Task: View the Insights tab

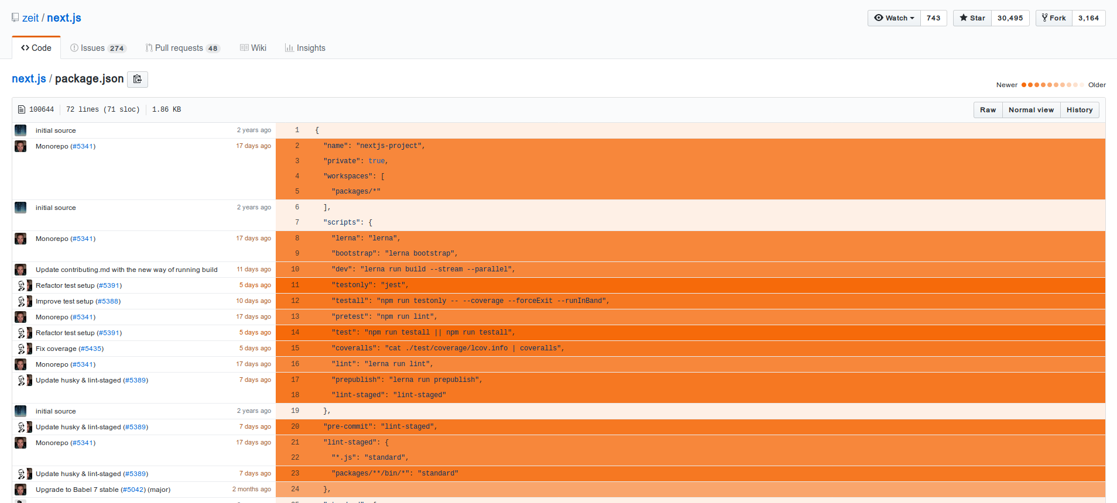Action: (x=305, y=48)
